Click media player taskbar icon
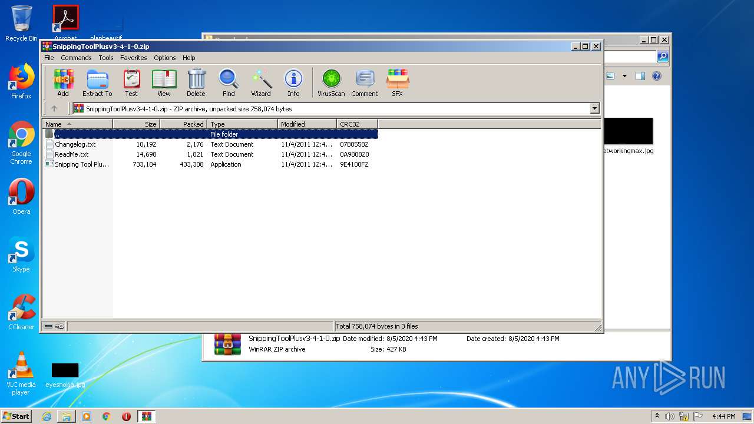The width and height of the screenshot is (754, 424). (87, 416)
